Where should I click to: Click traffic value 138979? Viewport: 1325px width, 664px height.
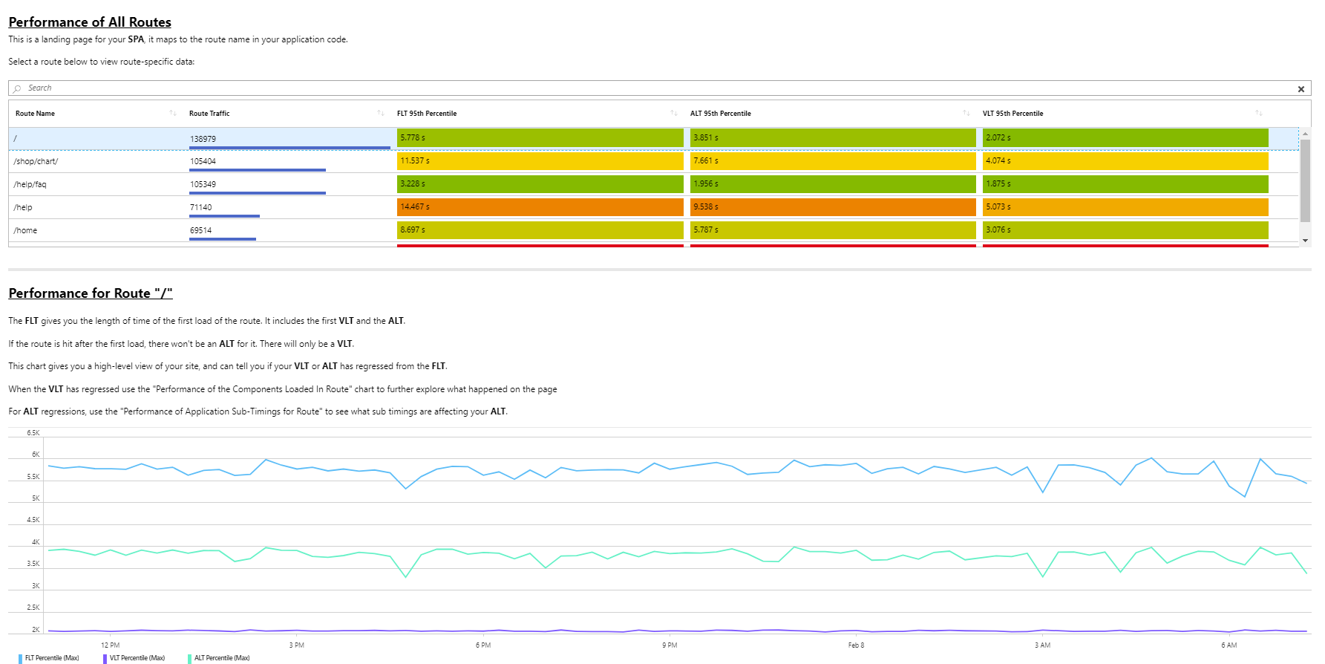(203, 139)
